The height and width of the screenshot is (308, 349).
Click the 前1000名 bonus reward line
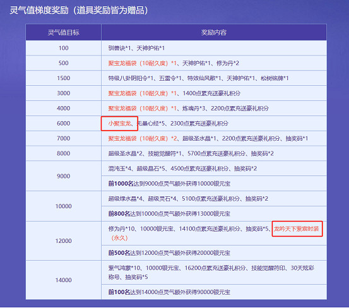169,184
